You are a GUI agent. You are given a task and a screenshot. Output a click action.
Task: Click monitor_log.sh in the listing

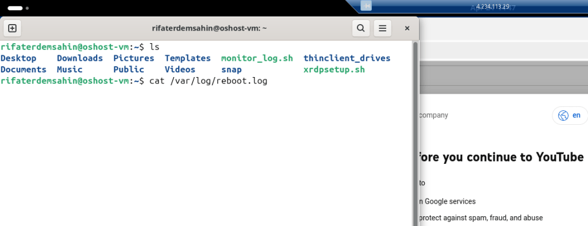tap(258, 59)
